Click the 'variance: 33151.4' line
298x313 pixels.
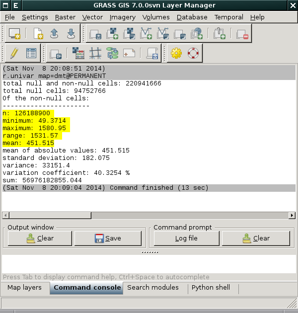coord(36,165)
